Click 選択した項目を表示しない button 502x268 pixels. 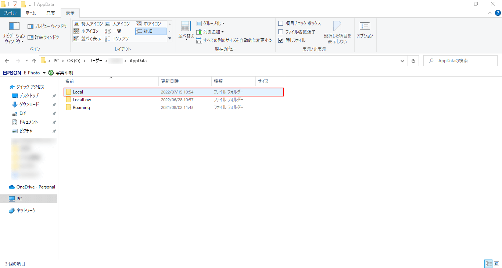tap(337, 32)
